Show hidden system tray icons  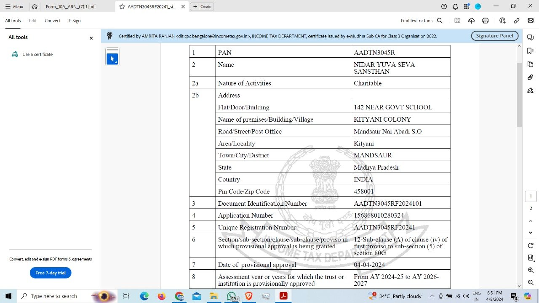(x=432, y=296)
